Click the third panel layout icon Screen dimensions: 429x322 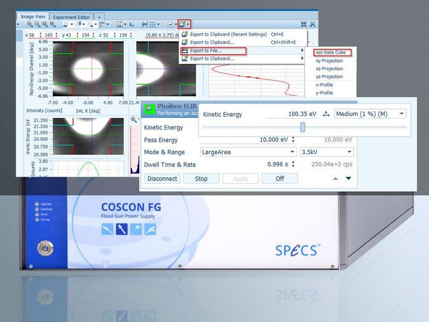point(90,25)
